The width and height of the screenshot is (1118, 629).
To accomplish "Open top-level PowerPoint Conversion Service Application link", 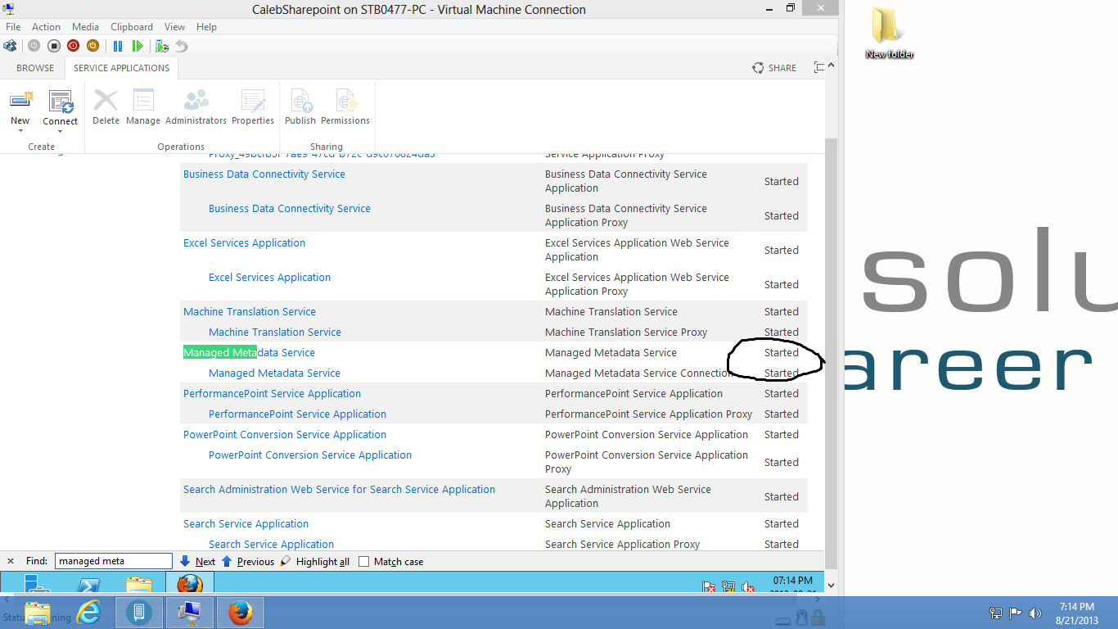I will [x=285, y=435].
